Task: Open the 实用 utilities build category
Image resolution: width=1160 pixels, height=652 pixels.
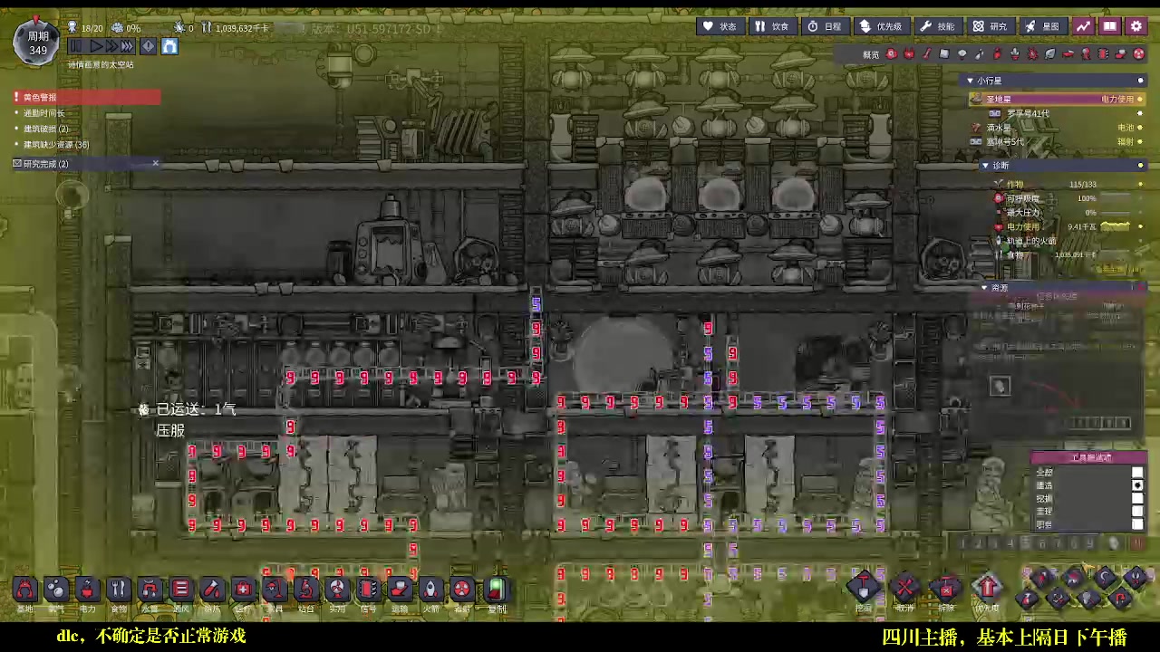Action: [x=336, y=590]
